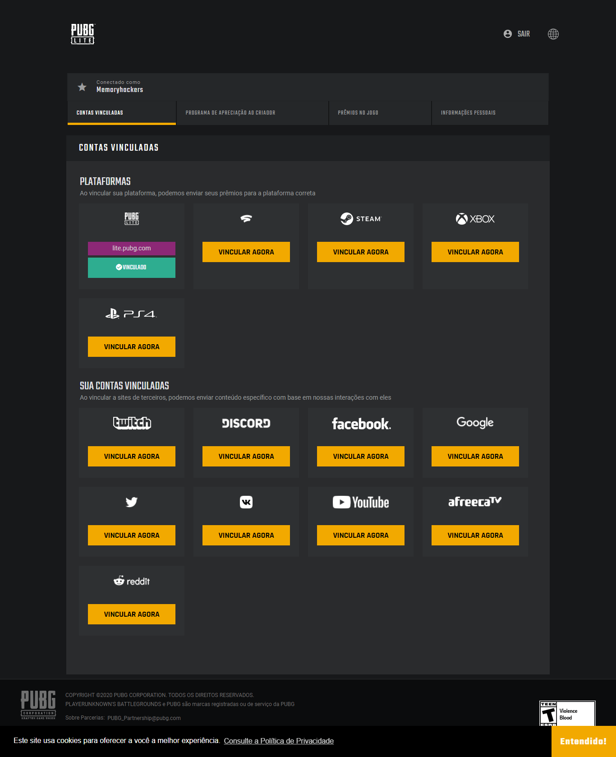Click Vincular Agora under Google

click(475, 457)
